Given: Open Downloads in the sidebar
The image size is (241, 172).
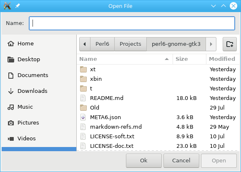Looking at the screenshot, I should click(x=39, y=91).
